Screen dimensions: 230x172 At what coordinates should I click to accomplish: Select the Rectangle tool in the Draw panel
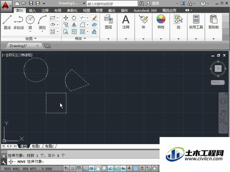[x=53, y=18]
